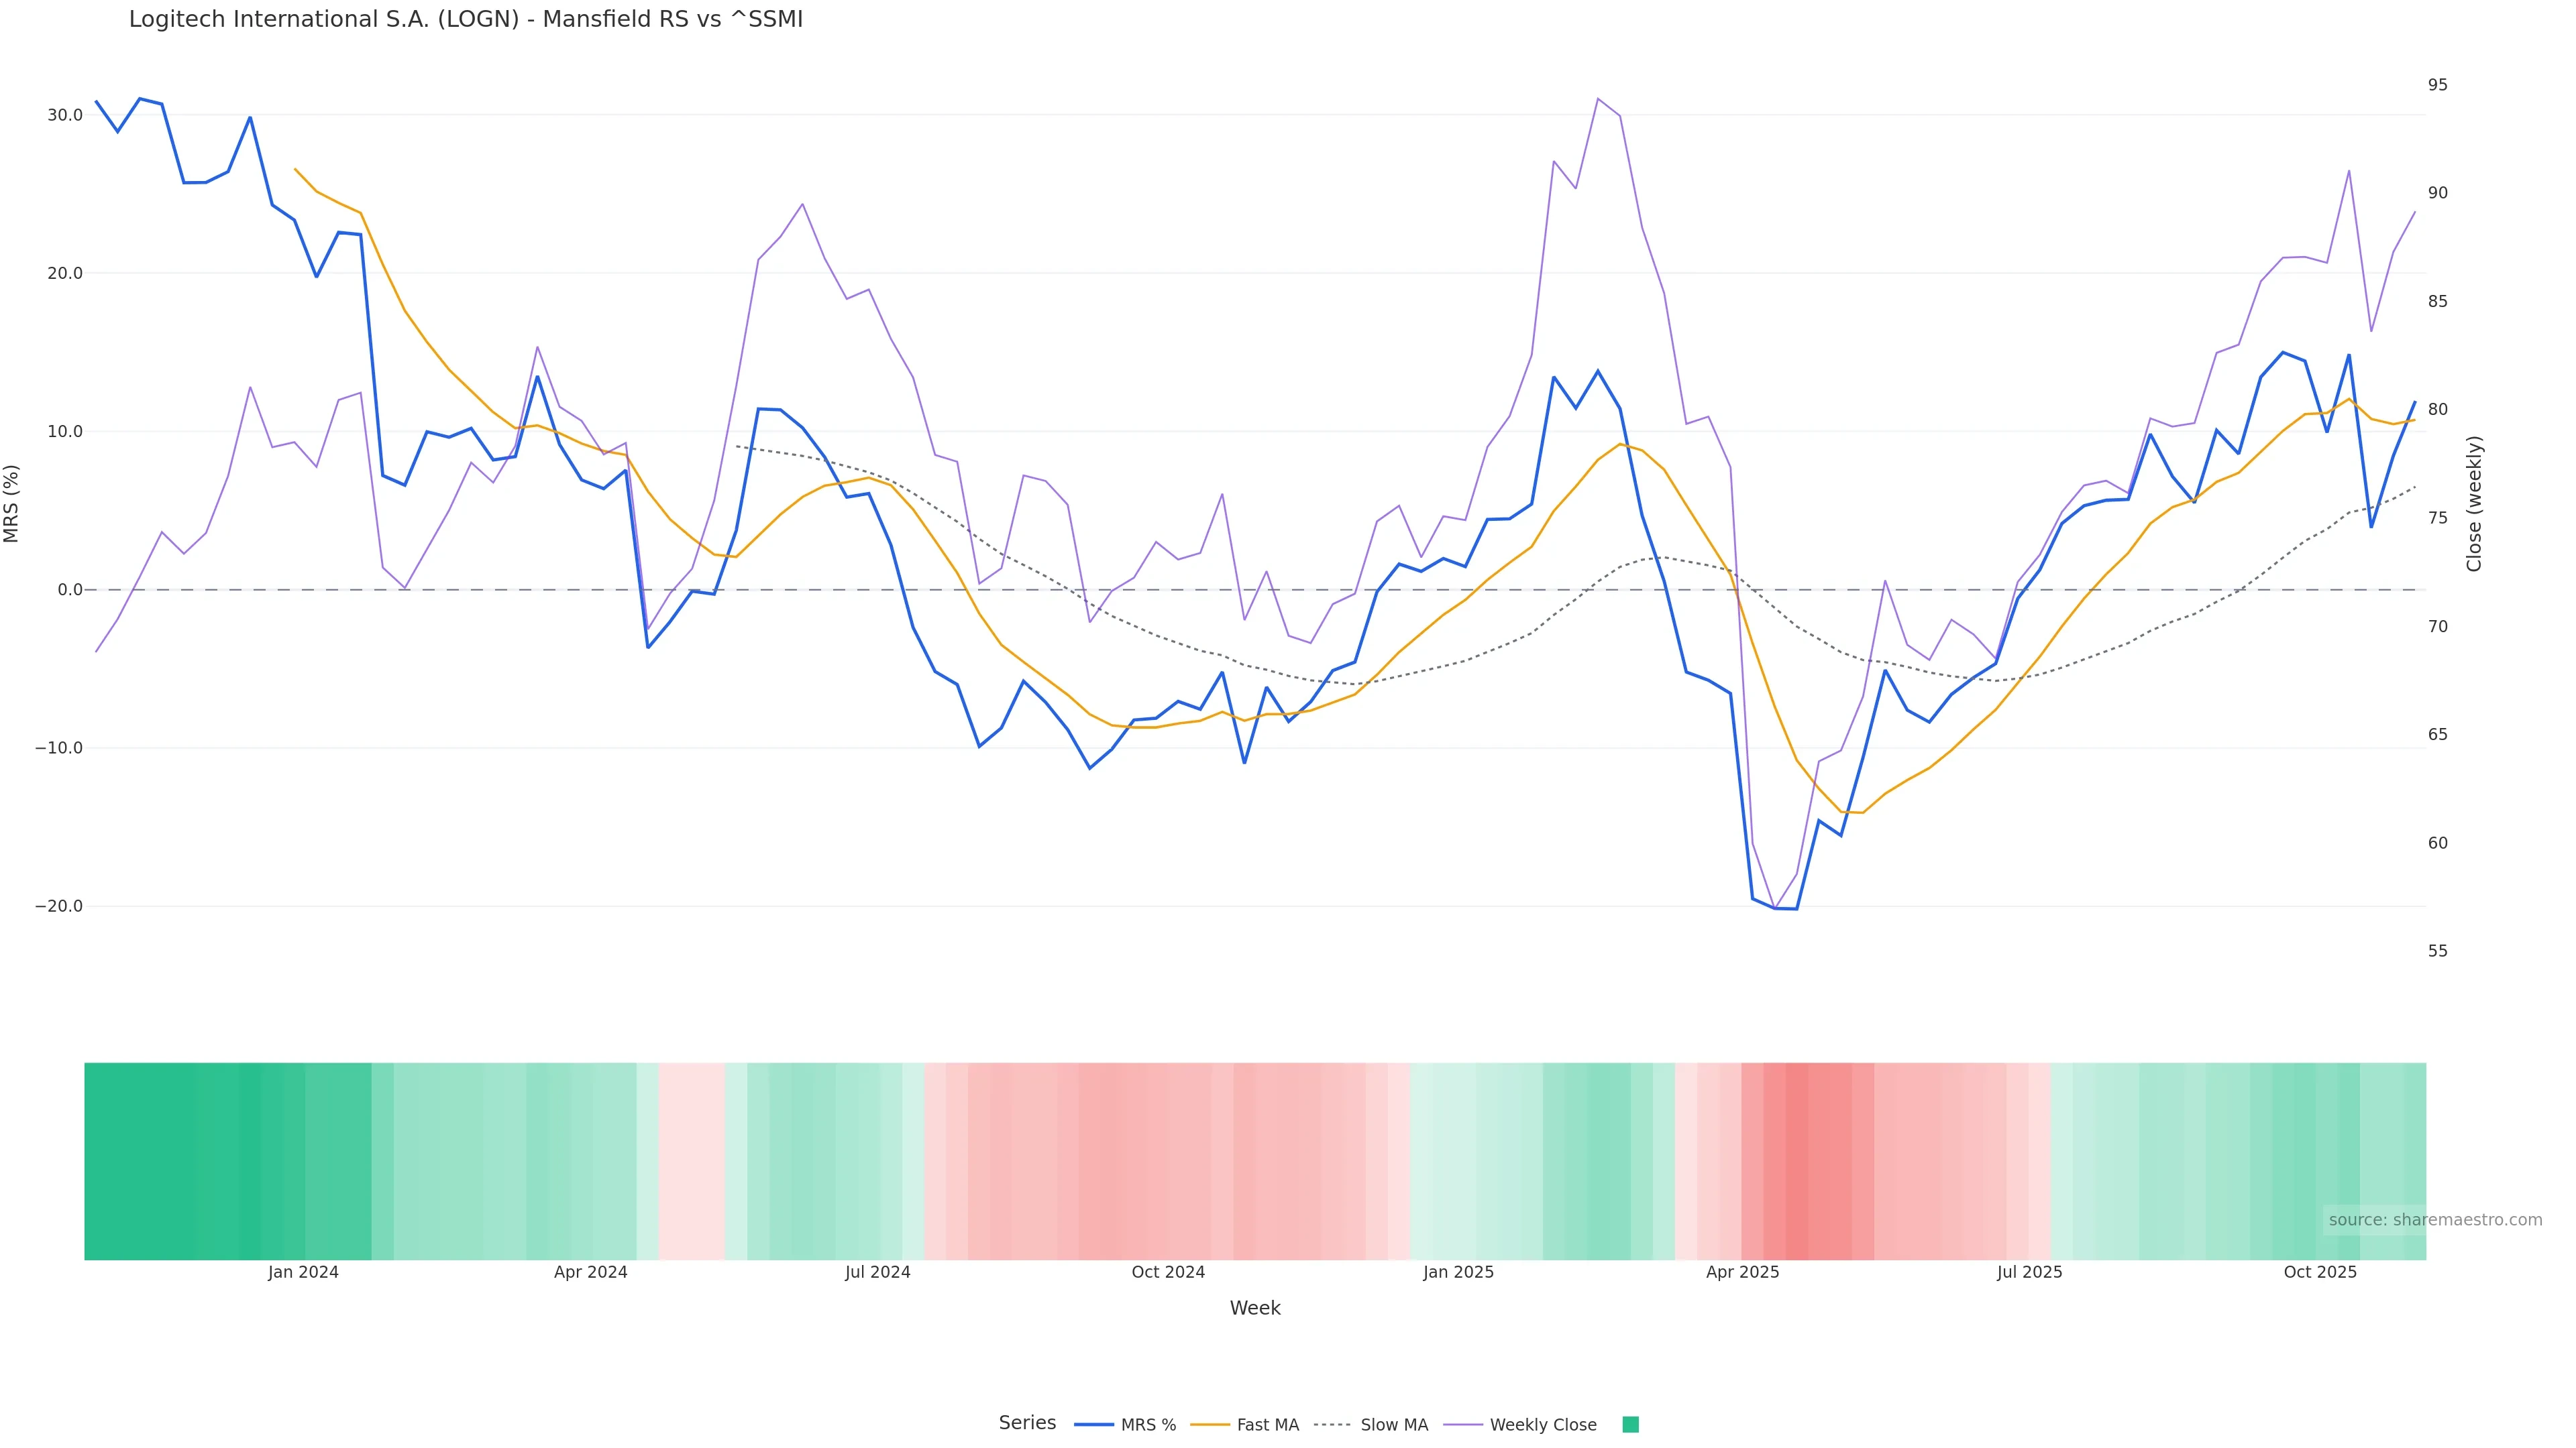Click the purple Weekly Close legend line icon

pos(1463,1425)
